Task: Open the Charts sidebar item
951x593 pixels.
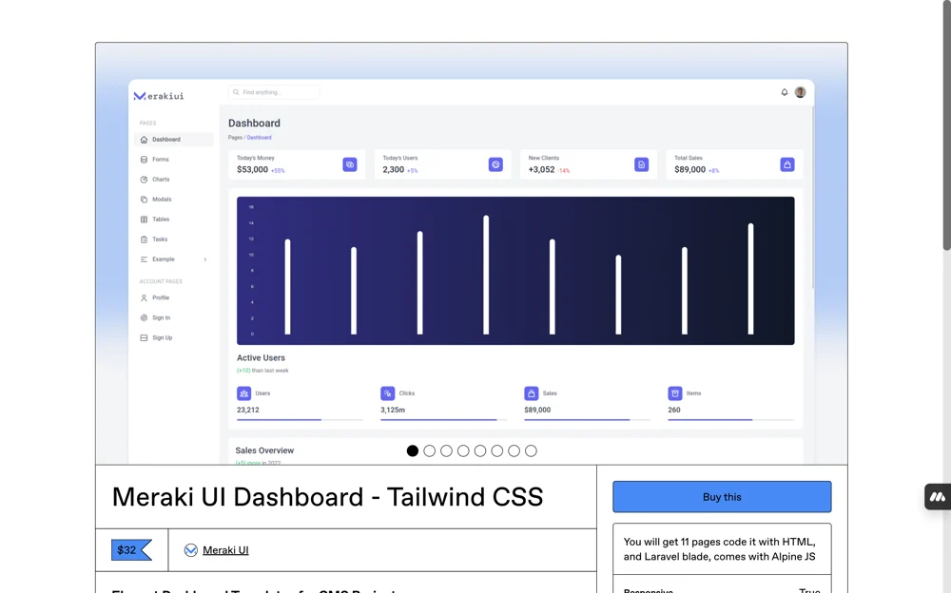Action: point(174,180)
